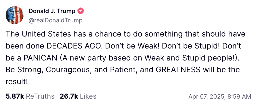Click the word PANICAN in the post
This screenshot has width=256, height=105.
coord(40,58)
